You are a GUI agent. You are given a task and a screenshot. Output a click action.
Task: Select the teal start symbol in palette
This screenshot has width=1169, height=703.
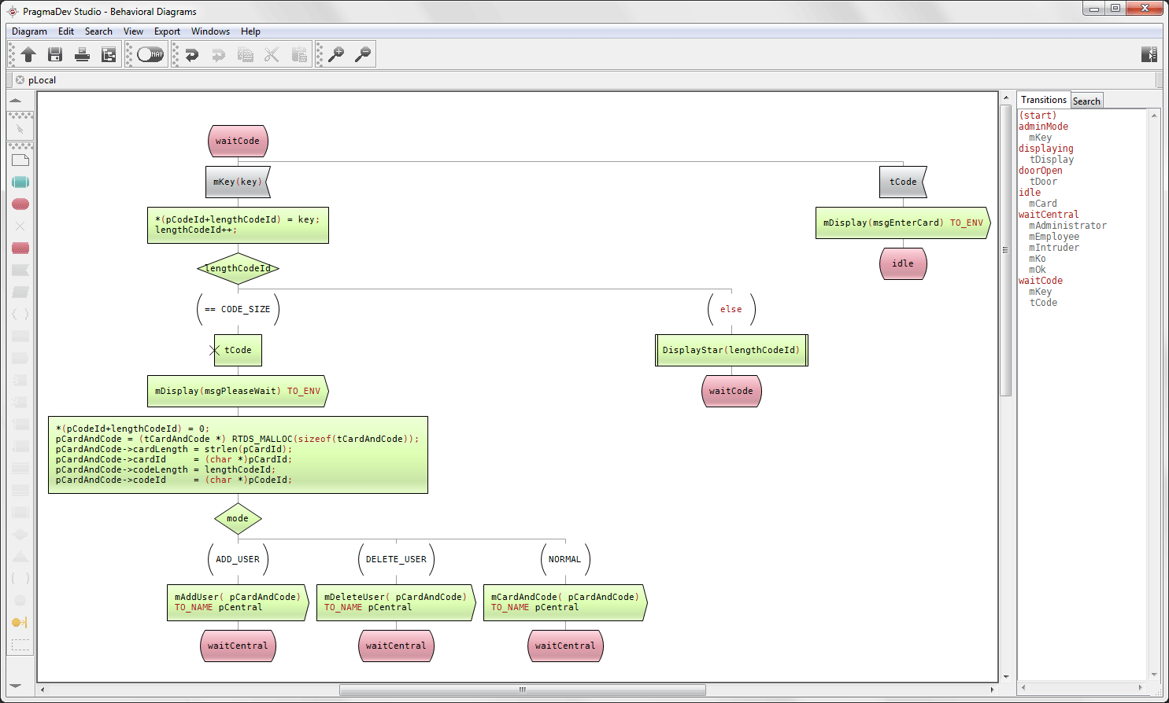20,182
